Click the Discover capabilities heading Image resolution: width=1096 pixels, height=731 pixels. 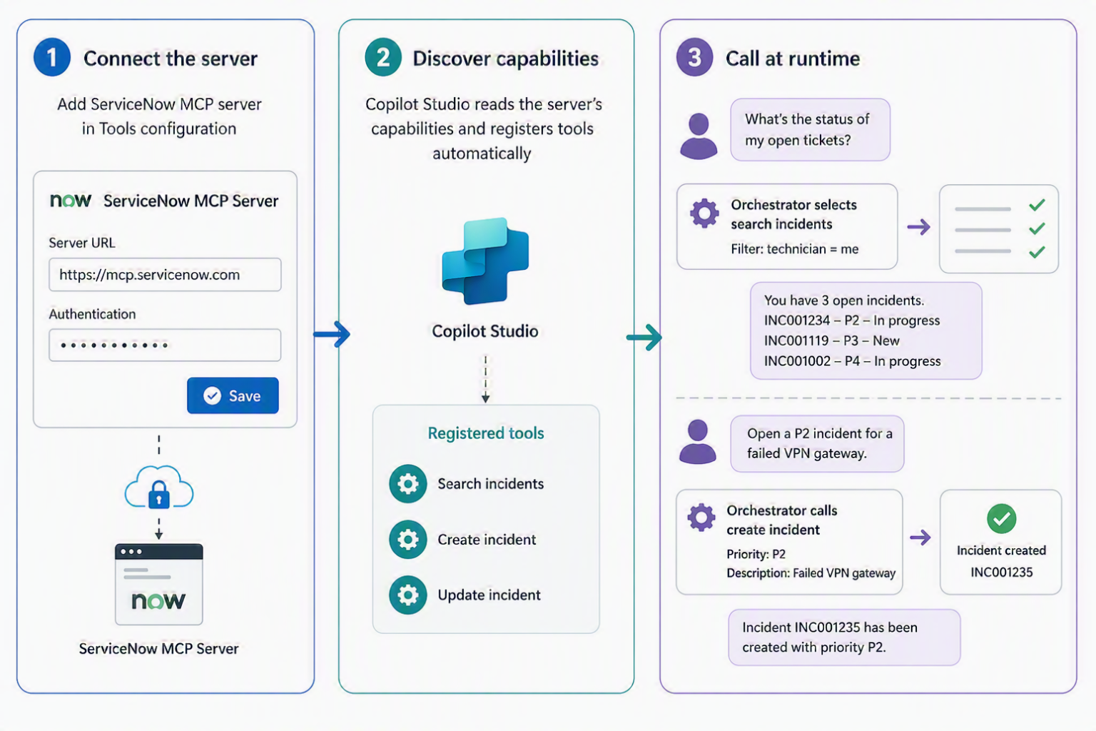pyautogui.click(x=506, y=59)
